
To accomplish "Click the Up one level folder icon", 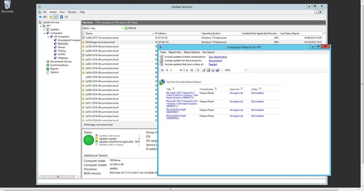I will (51, 17).
